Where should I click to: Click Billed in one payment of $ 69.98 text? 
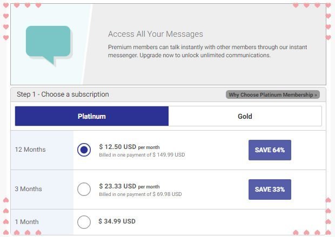(140, 194)
